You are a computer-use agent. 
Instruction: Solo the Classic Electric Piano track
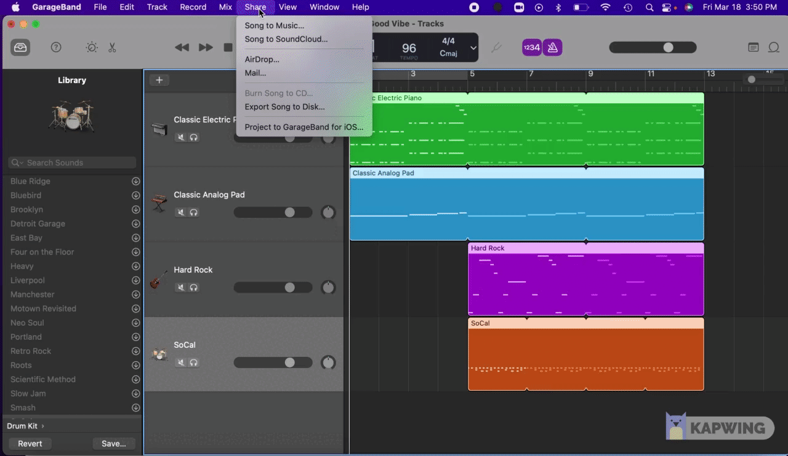[194, 137]
